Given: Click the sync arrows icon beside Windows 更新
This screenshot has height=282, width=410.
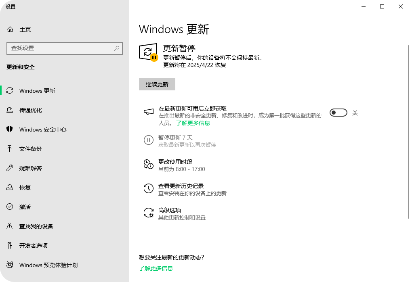Looking at the screenshot, I should 10,91.
